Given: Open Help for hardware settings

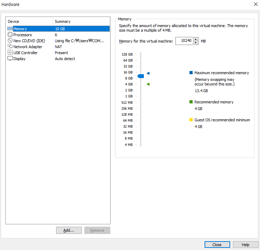Looking at the screenshot, I should [x=246, y=245].
